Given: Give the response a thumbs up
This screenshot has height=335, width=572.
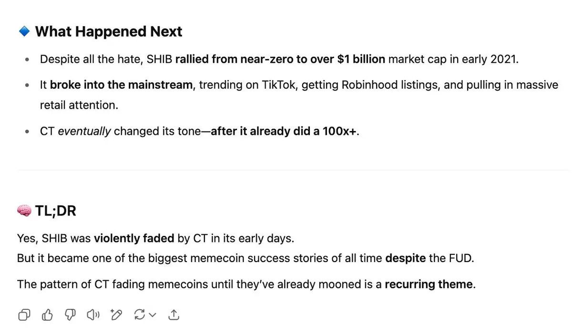Looking at the screenshot, I should pos(47,315).
